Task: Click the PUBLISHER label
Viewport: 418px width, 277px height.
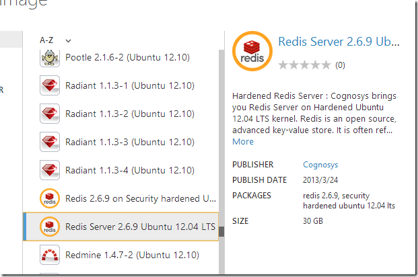Action: (x=253, y=165)
